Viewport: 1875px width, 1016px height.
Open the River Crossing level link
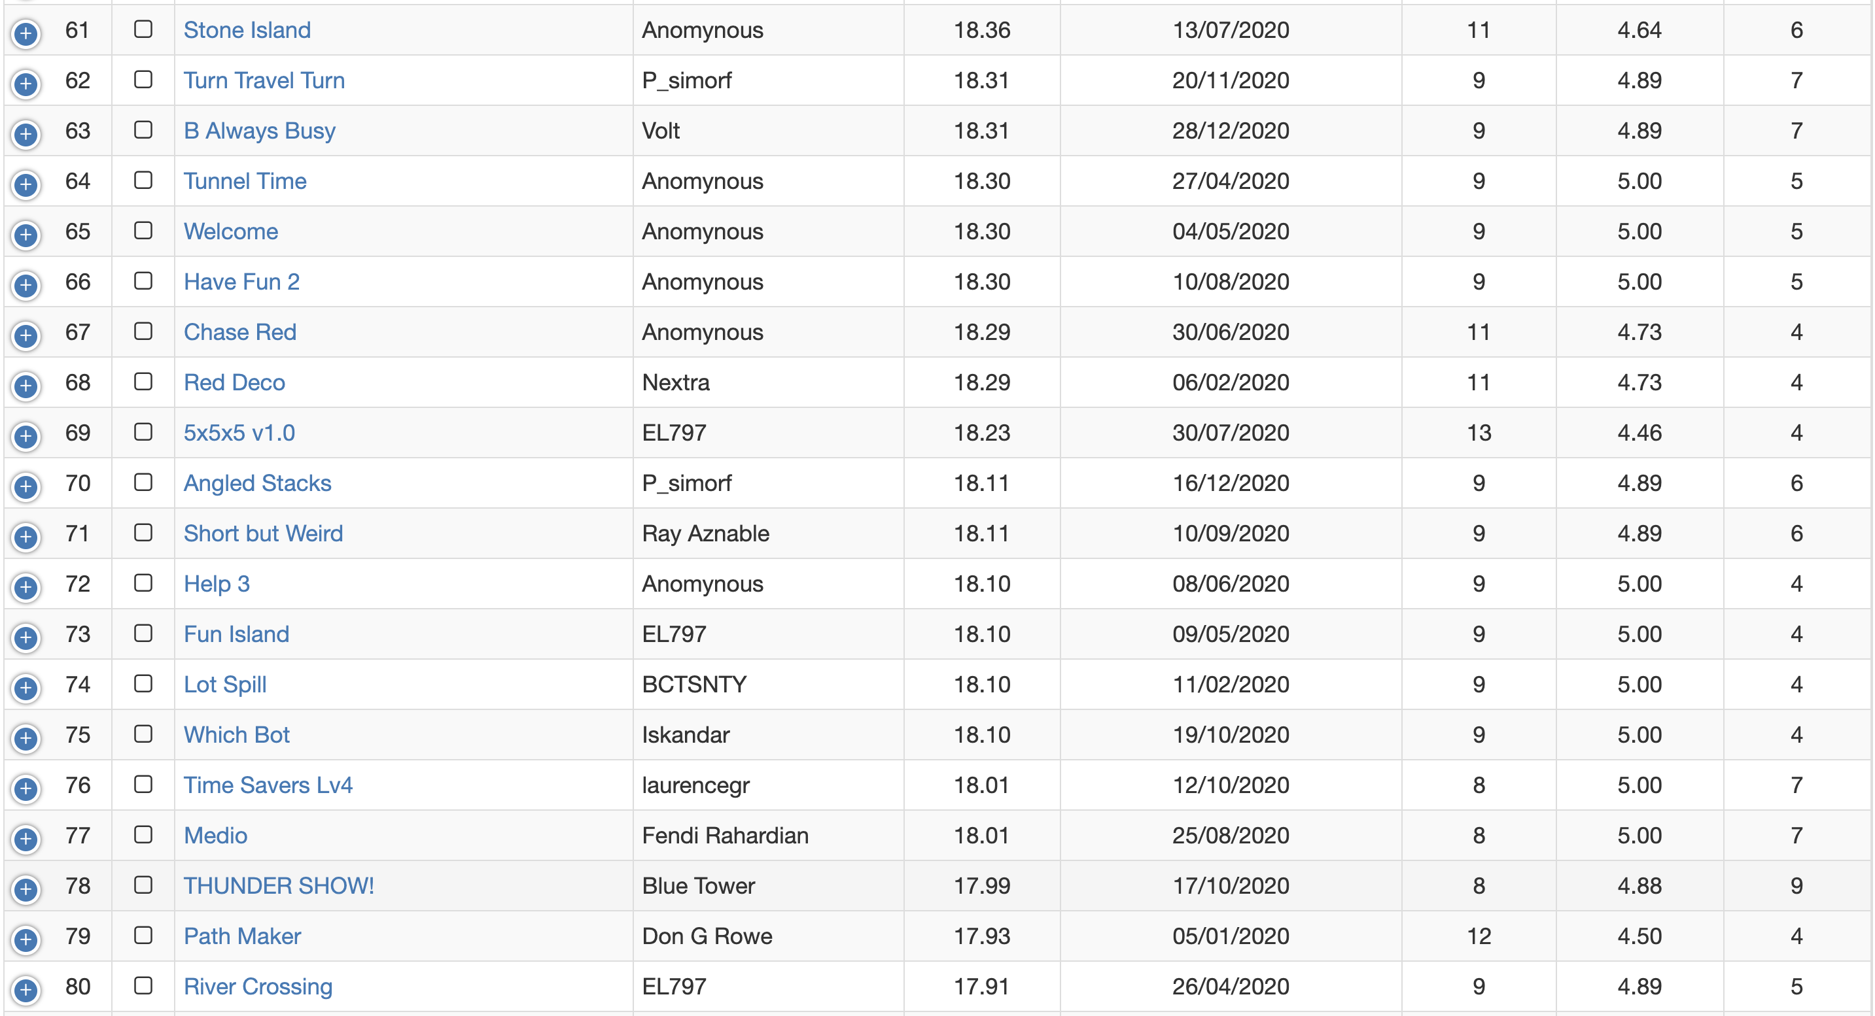pyautogui.click(x=258, y=986)
